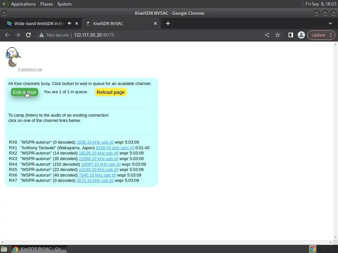Click the window menu icon on the title bar
338x253 pixels.
[4, 13]
